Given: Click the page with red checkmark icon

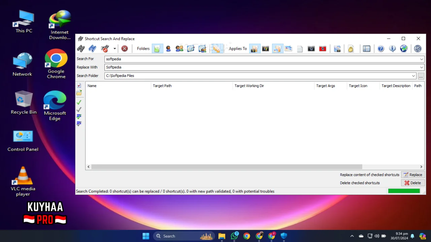Looking at the screenshot, I should [x=79, y=86].
